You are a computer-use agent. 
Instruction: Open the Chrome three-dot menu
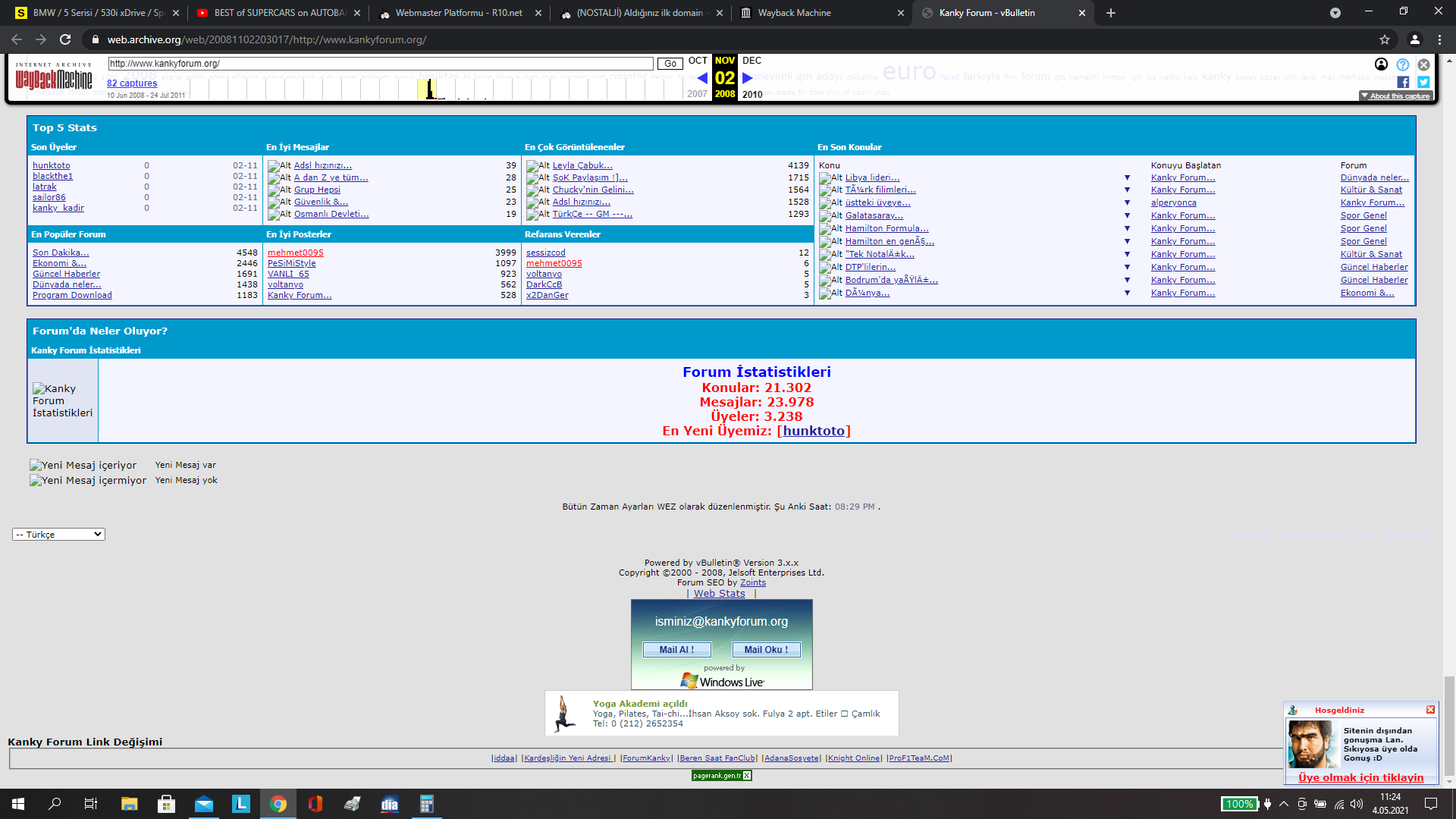(1439, 39)
